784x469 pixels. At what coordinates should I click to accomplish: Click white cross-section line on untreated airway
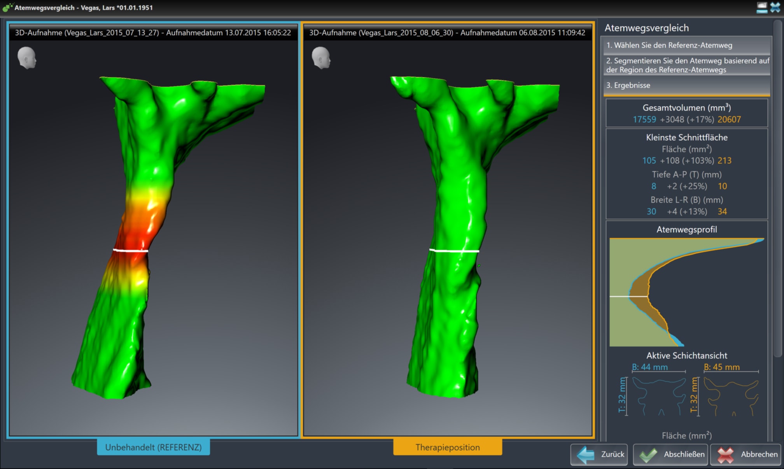[131, 251]
